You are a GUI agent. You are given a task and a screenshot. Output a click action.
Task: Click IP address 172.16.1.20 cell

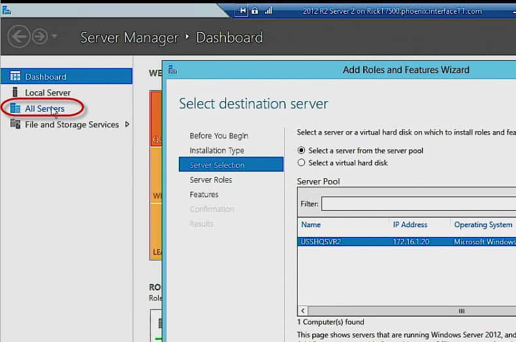[411, 241]
